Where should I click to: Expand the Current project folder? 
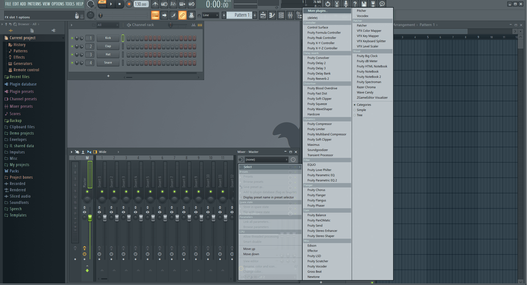click(22, 38)
